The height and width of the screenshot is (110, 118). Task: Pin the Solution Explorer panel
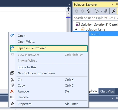(x=117, y=4)
